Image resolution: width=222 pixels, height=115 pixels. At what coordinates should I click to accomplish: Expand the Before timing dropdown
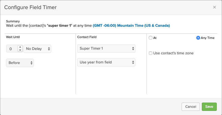coord(20,63)
